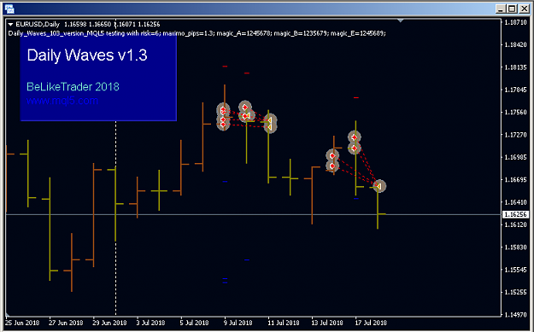534x332 pixels.
Task: Open the EURUSD,Daily symbol dropdown triangle
Action: pyautogui.click(x=10, y=25)
